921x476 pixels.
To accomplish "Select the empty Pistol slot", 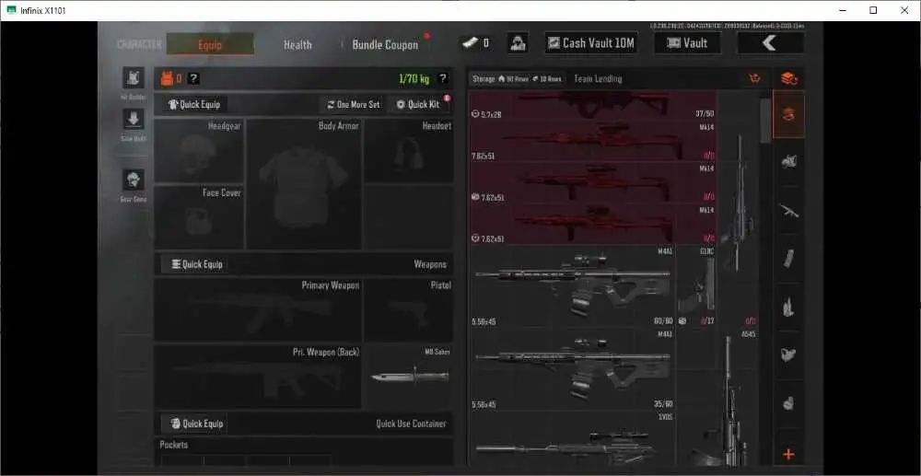I will (409, 310).
